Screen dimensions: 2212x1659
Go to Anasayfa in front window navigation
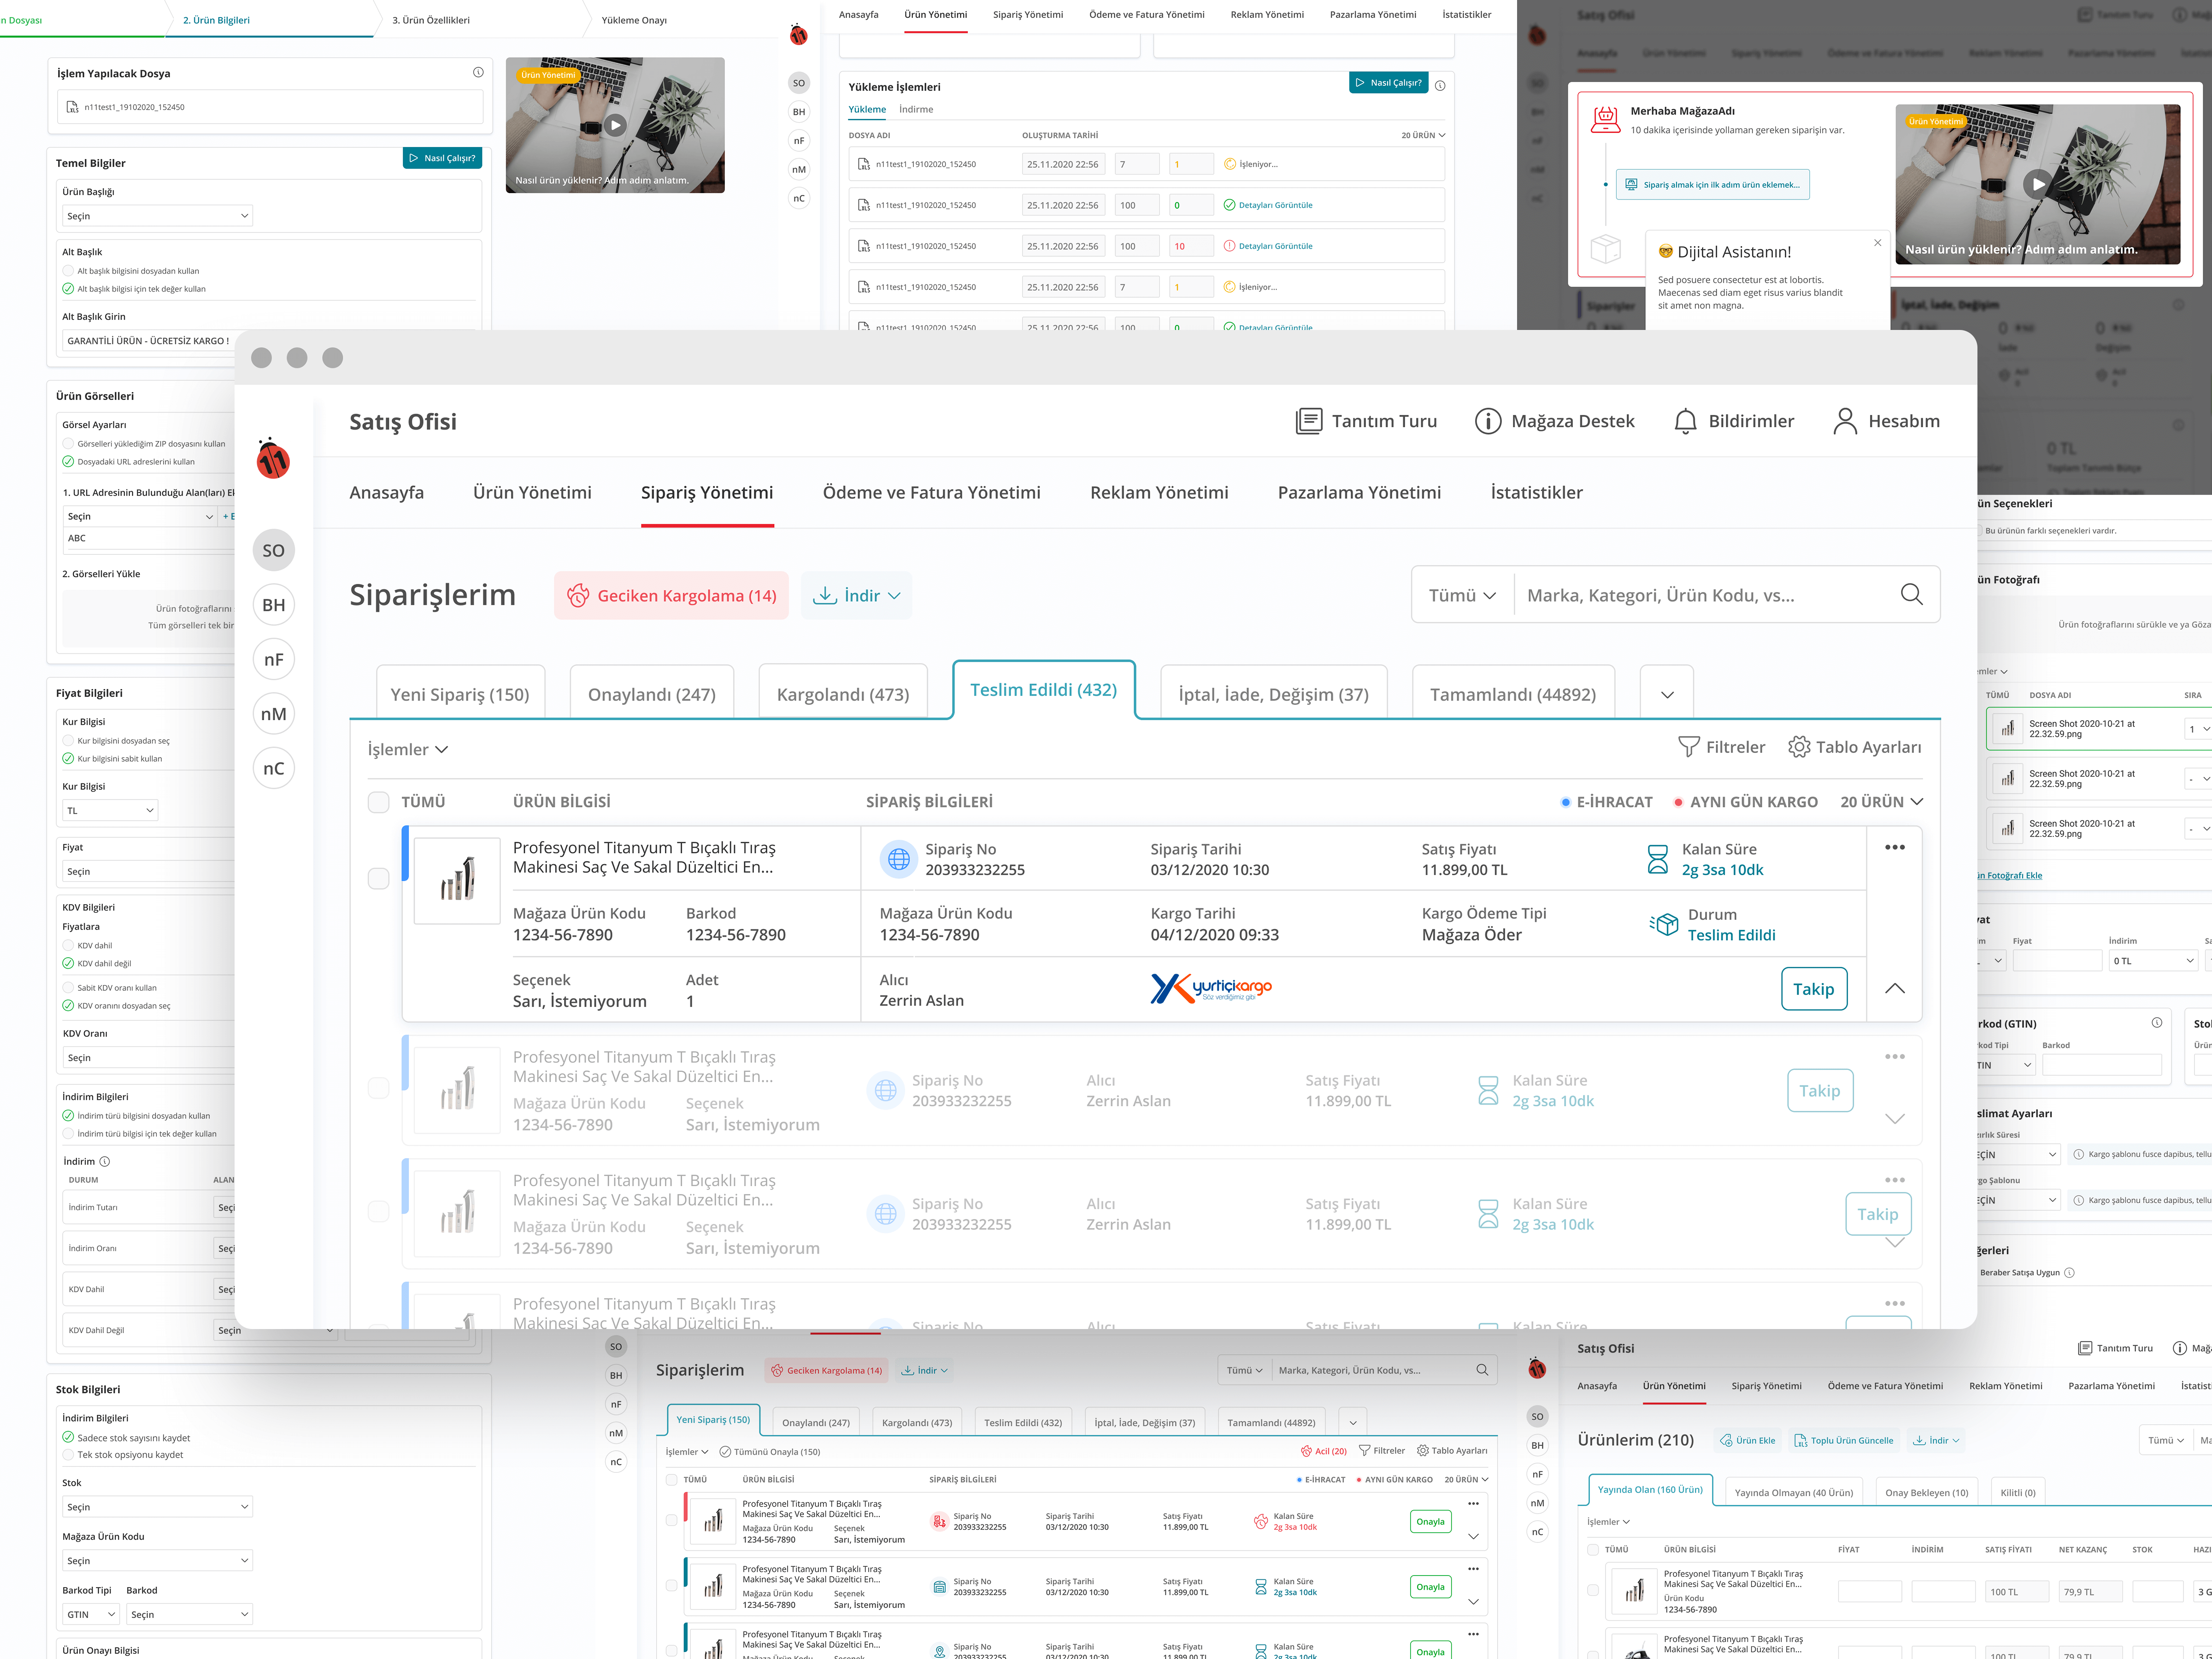[x=386, y=492]
